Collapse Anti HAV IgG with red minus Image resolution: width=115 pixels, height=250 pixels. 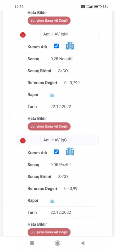click(x=23, y=141)
